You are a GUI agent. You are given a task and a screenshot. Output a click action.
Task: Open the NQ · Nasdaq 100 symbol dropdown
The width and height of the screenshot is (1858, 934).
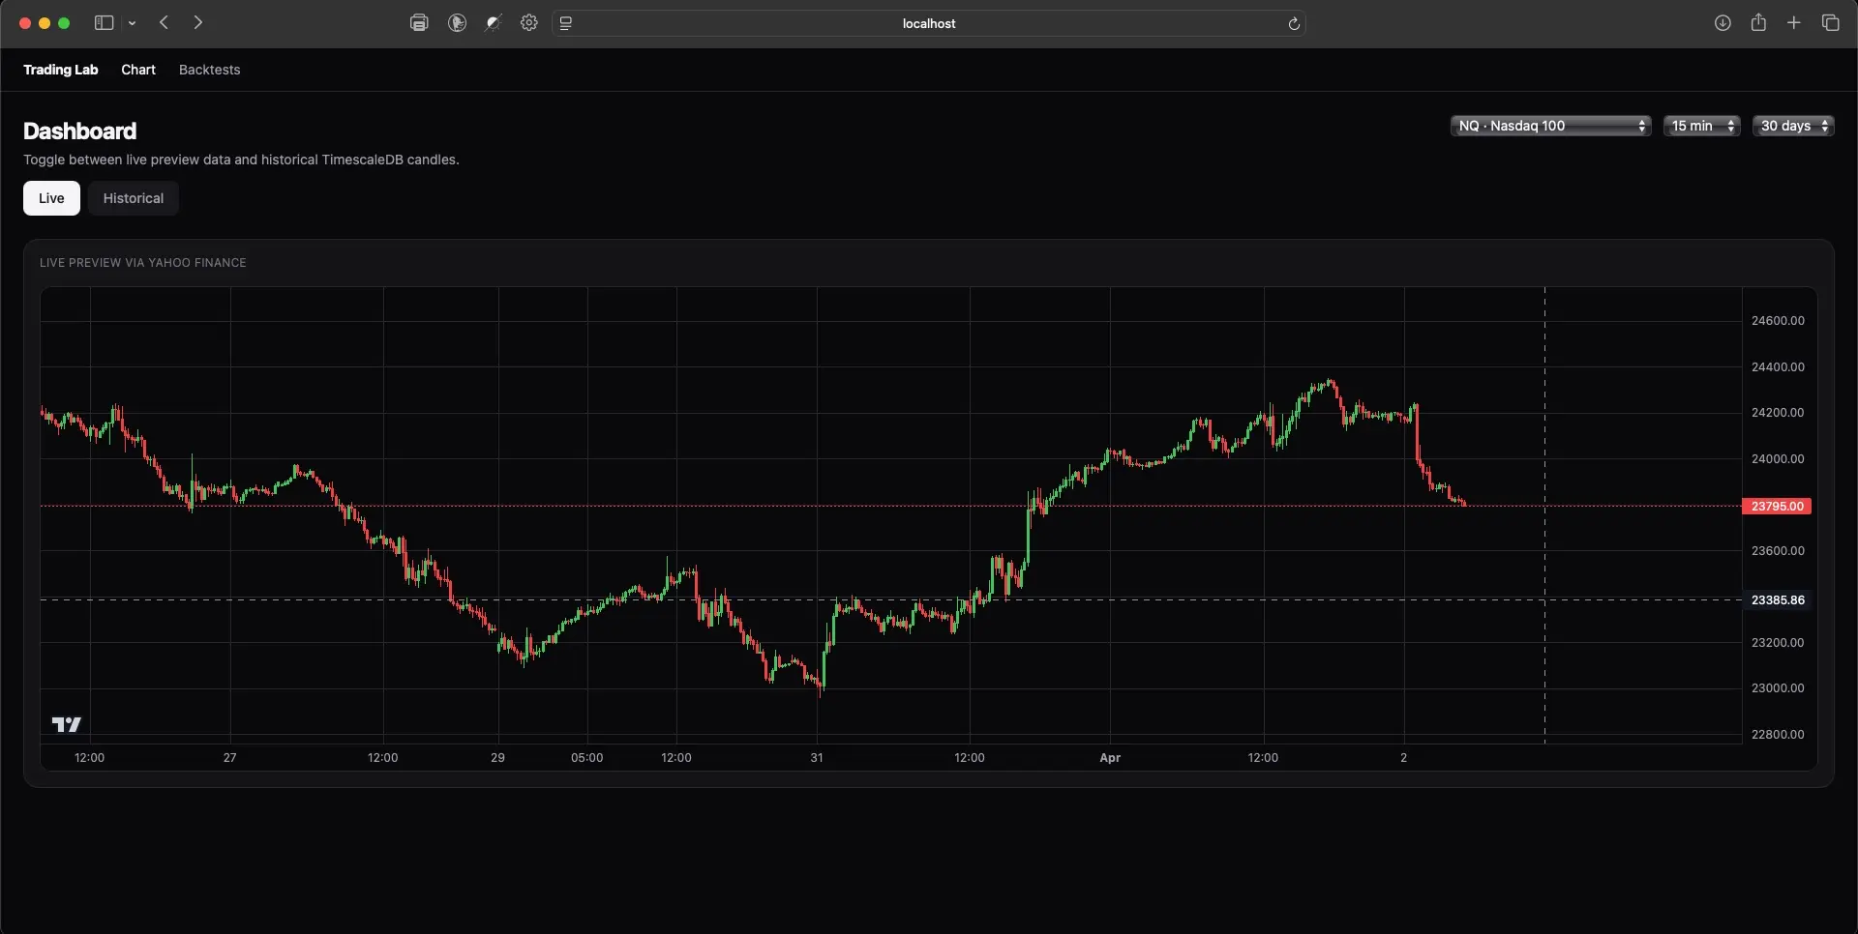[1549, 125]
